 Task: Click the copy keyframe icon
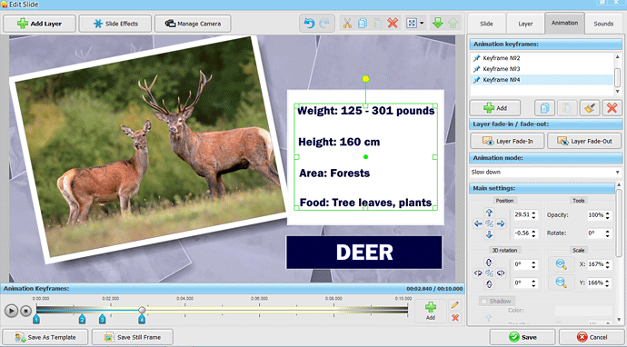pyautogui.click(x=544, y=108)
